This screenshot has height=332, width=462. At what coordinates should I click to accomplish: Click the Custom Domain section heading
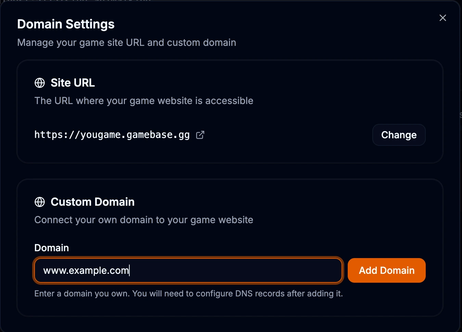pos(92,202)
